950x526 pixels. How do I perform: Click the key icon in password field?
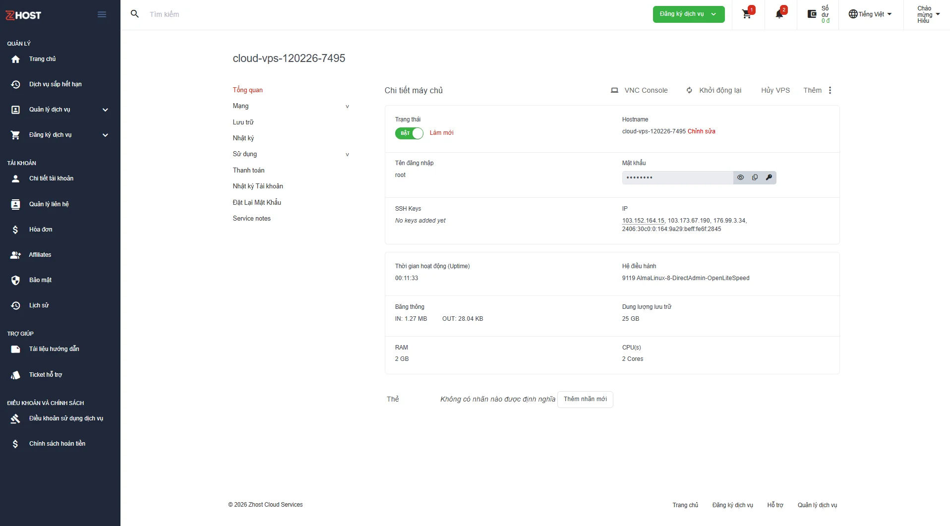click(769, 177)
